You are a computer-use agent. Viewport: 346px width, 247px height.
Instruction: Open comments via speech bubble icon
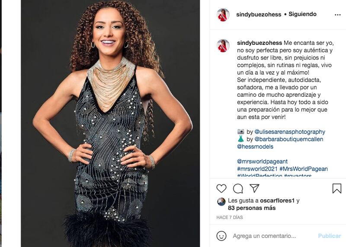[x=238, y=188]
